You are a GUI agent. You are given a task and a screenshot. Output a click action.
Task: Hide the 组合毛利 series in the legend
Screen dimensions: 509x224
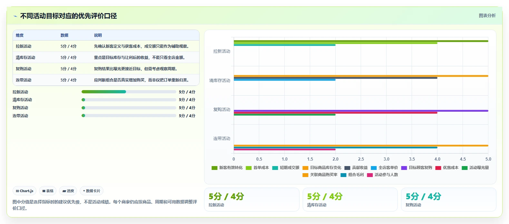352,175
